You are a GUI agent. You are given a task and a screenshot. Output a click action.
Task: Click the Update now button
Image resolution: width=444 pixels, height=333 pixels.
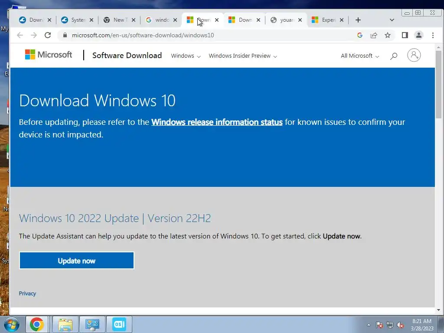pyautogui.click(x=76, y=261)
